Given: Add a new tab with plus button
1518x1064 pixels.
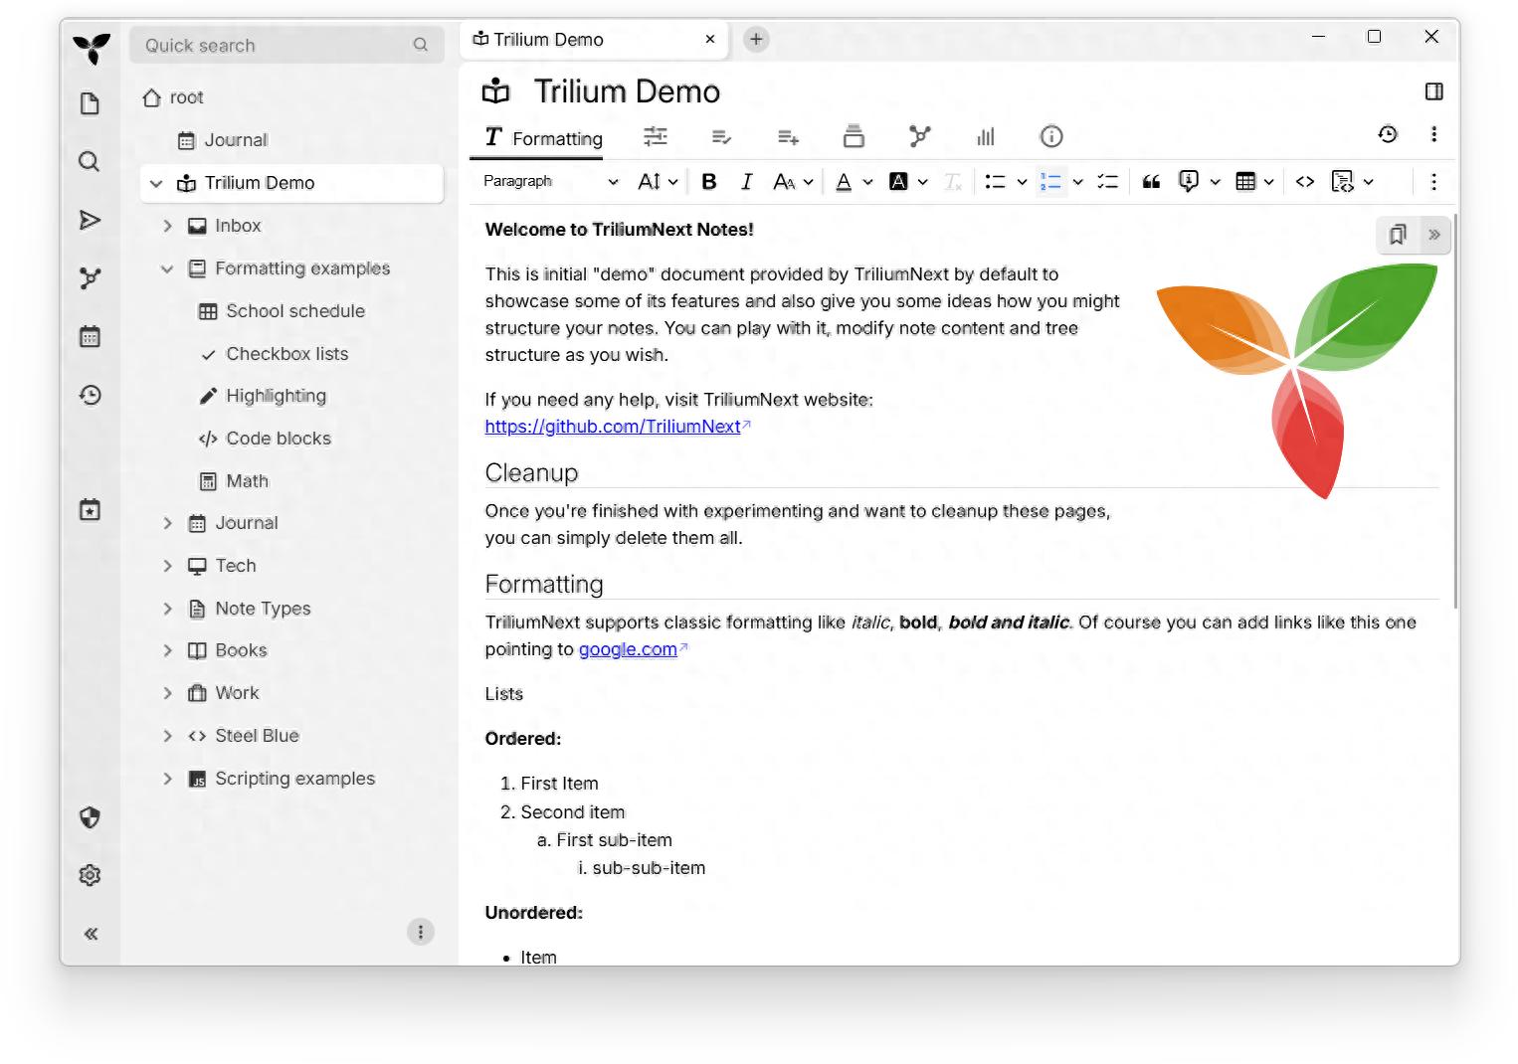Looking at the screenshot, I should pos(756,40).
